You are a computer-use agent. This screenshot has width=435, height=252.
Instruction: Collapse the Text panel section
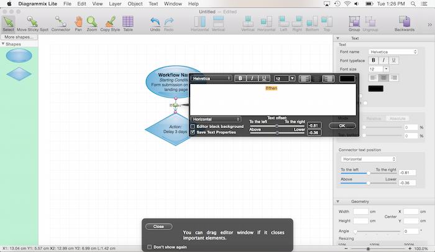tap(337, 39)
